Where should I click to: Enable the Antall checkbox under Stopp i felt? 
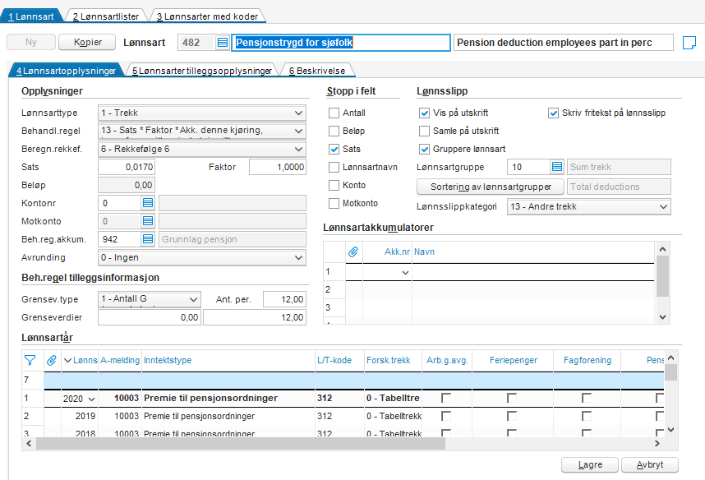click(x=334, y=113)
